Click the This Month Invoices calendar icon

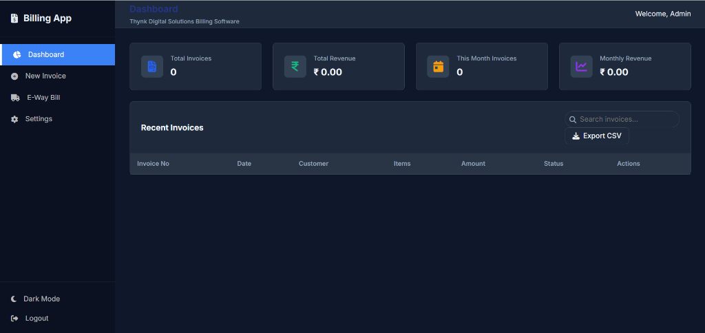coord(438,67)
